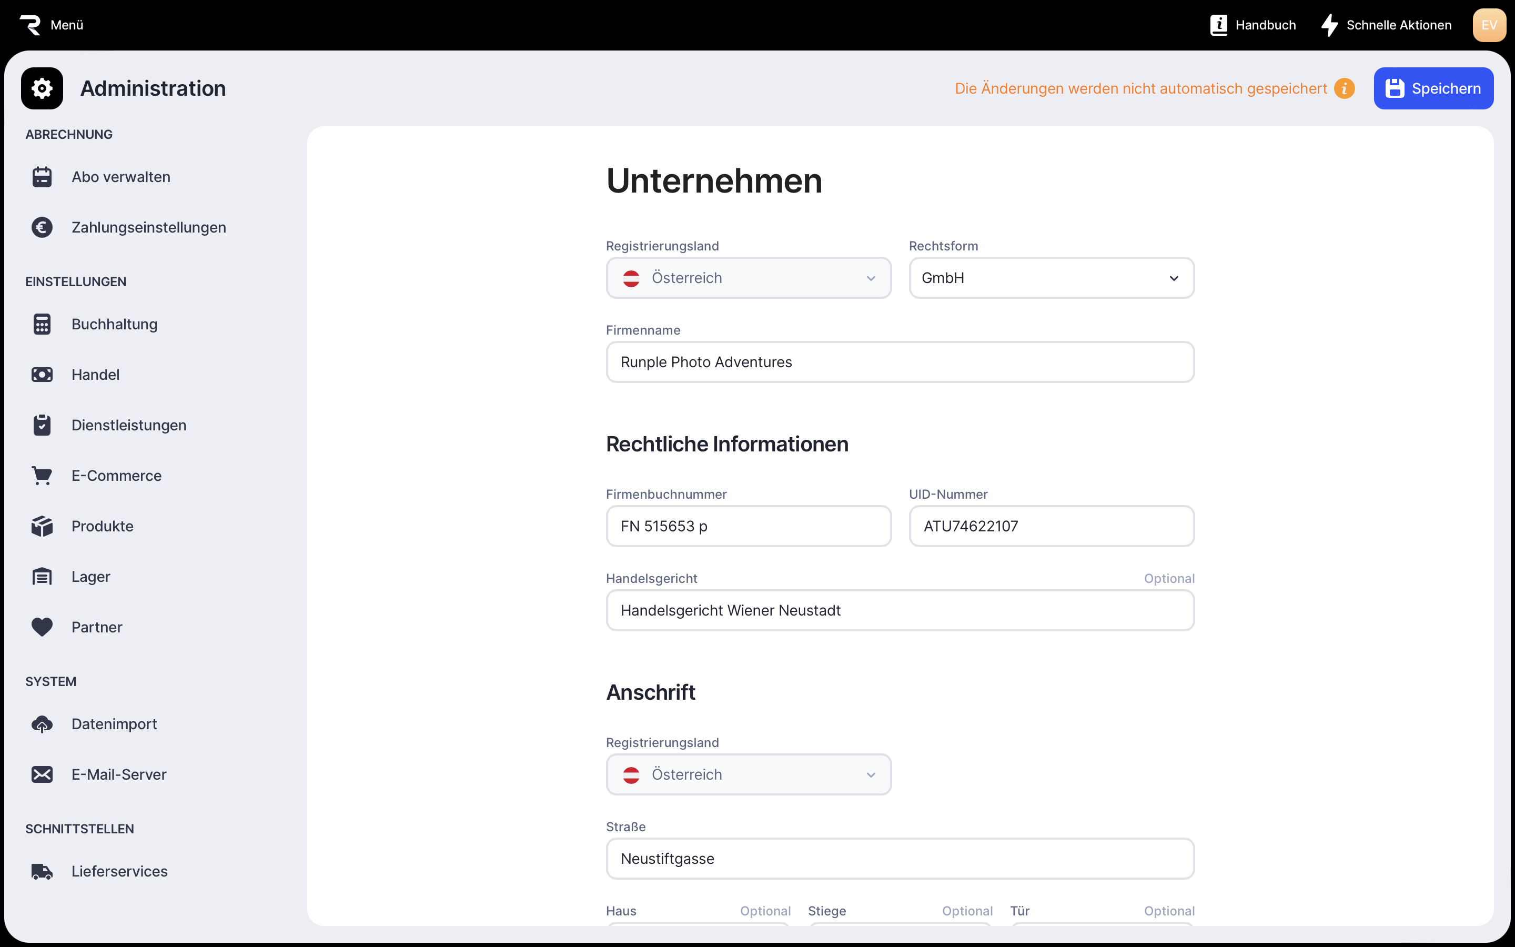Open the top Registrierungsland Österreich dropdown

point(748,278)
